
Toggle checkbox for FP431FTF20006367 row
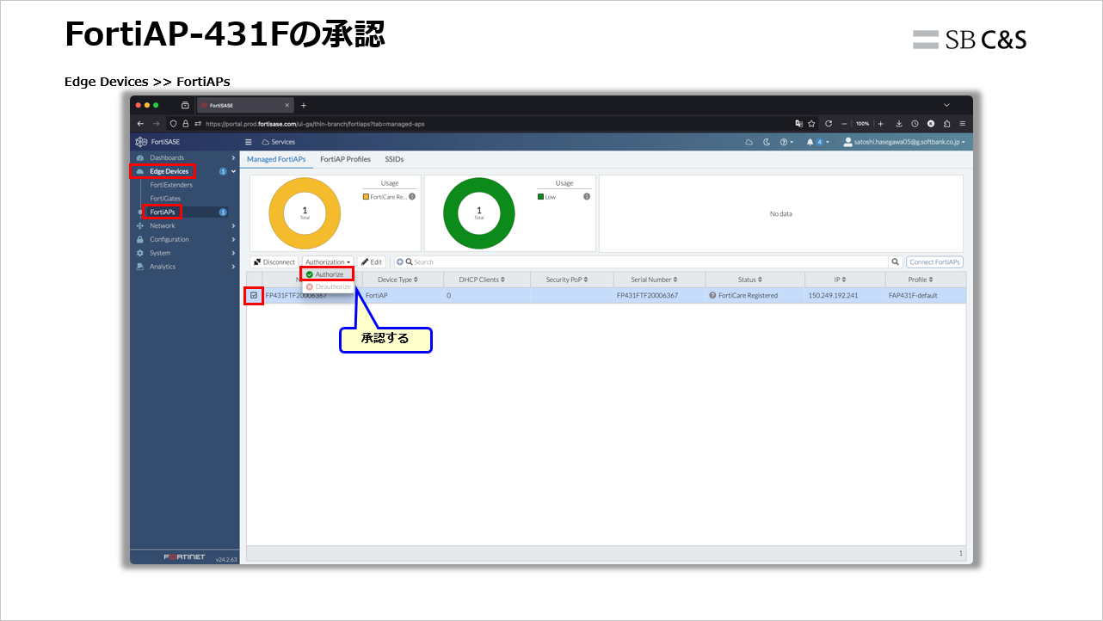[254, 295]
